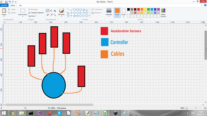Select the Pencil tool

coord(48,11)
